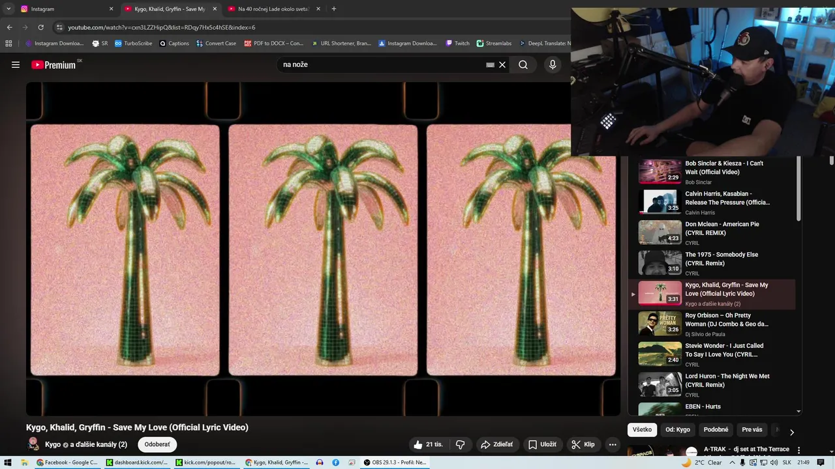The width and height of the screenshot is (835, 469).
Task: Open the TurboScribe bookmark
Action: click(x=133, y=44)
